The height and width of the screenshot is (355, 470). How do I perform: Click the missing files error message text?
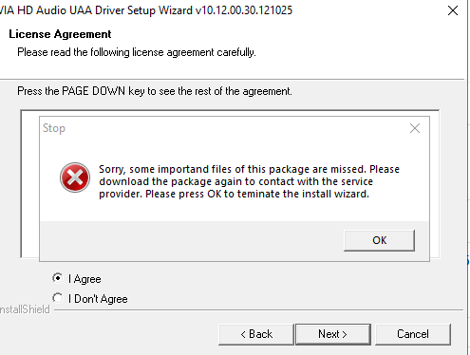(249, 181)
